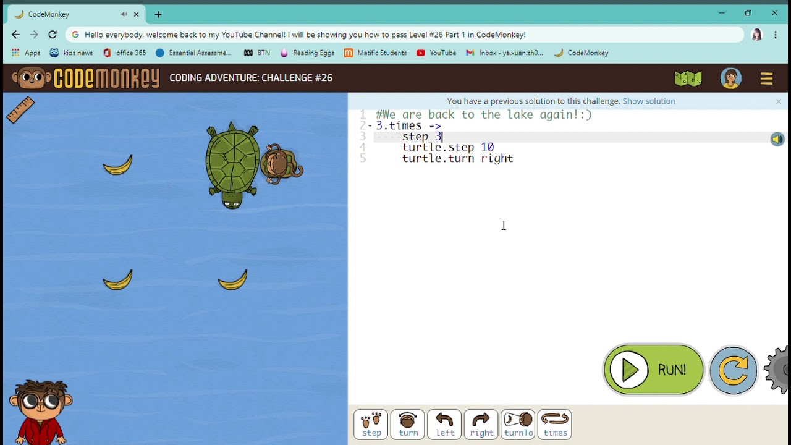Click the banana below the turtle
Viewport: 791px width, 445px height.
click(x=232, y=280)
